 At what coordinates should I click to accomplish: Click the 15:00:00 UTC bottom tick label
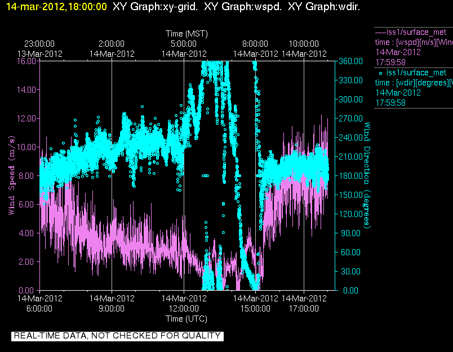[255, 309]
